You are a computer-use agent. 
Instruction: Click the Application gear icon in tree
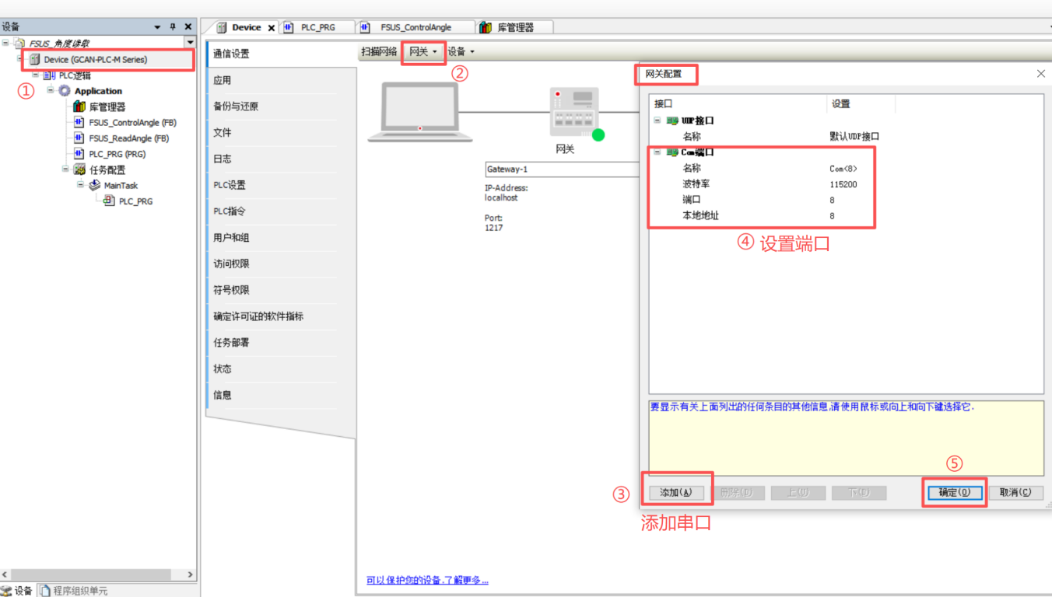click(x=65, y=91)
